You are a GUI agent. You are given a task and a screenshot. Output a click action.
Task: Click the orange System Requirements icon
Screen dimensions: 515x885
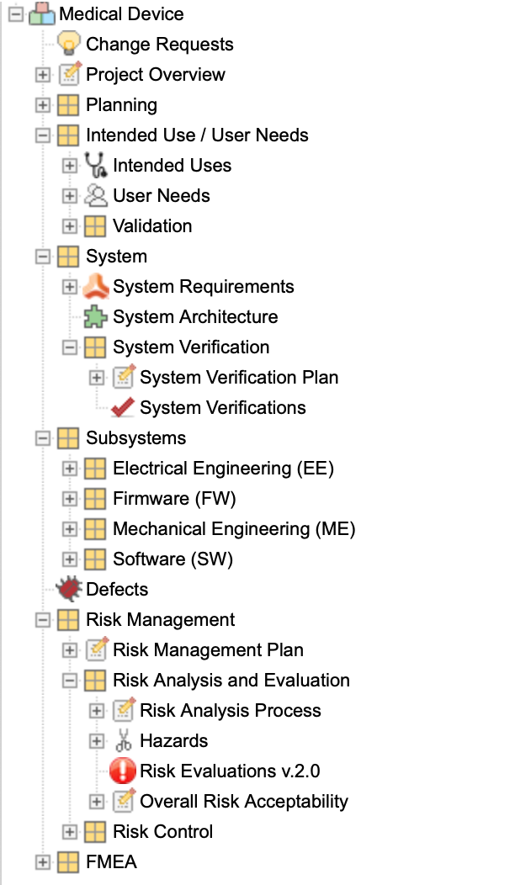click(x=95, y=286)
